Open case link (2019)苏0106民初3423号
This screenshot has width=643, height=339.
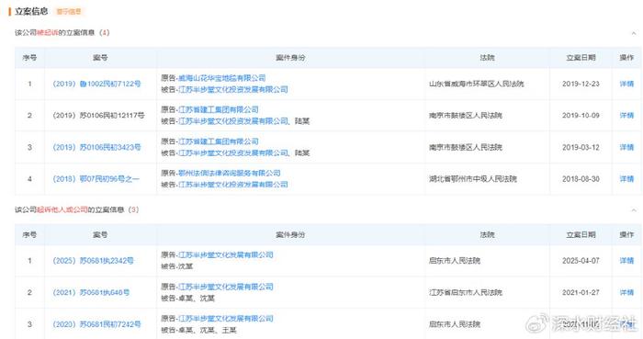point(96,147)
